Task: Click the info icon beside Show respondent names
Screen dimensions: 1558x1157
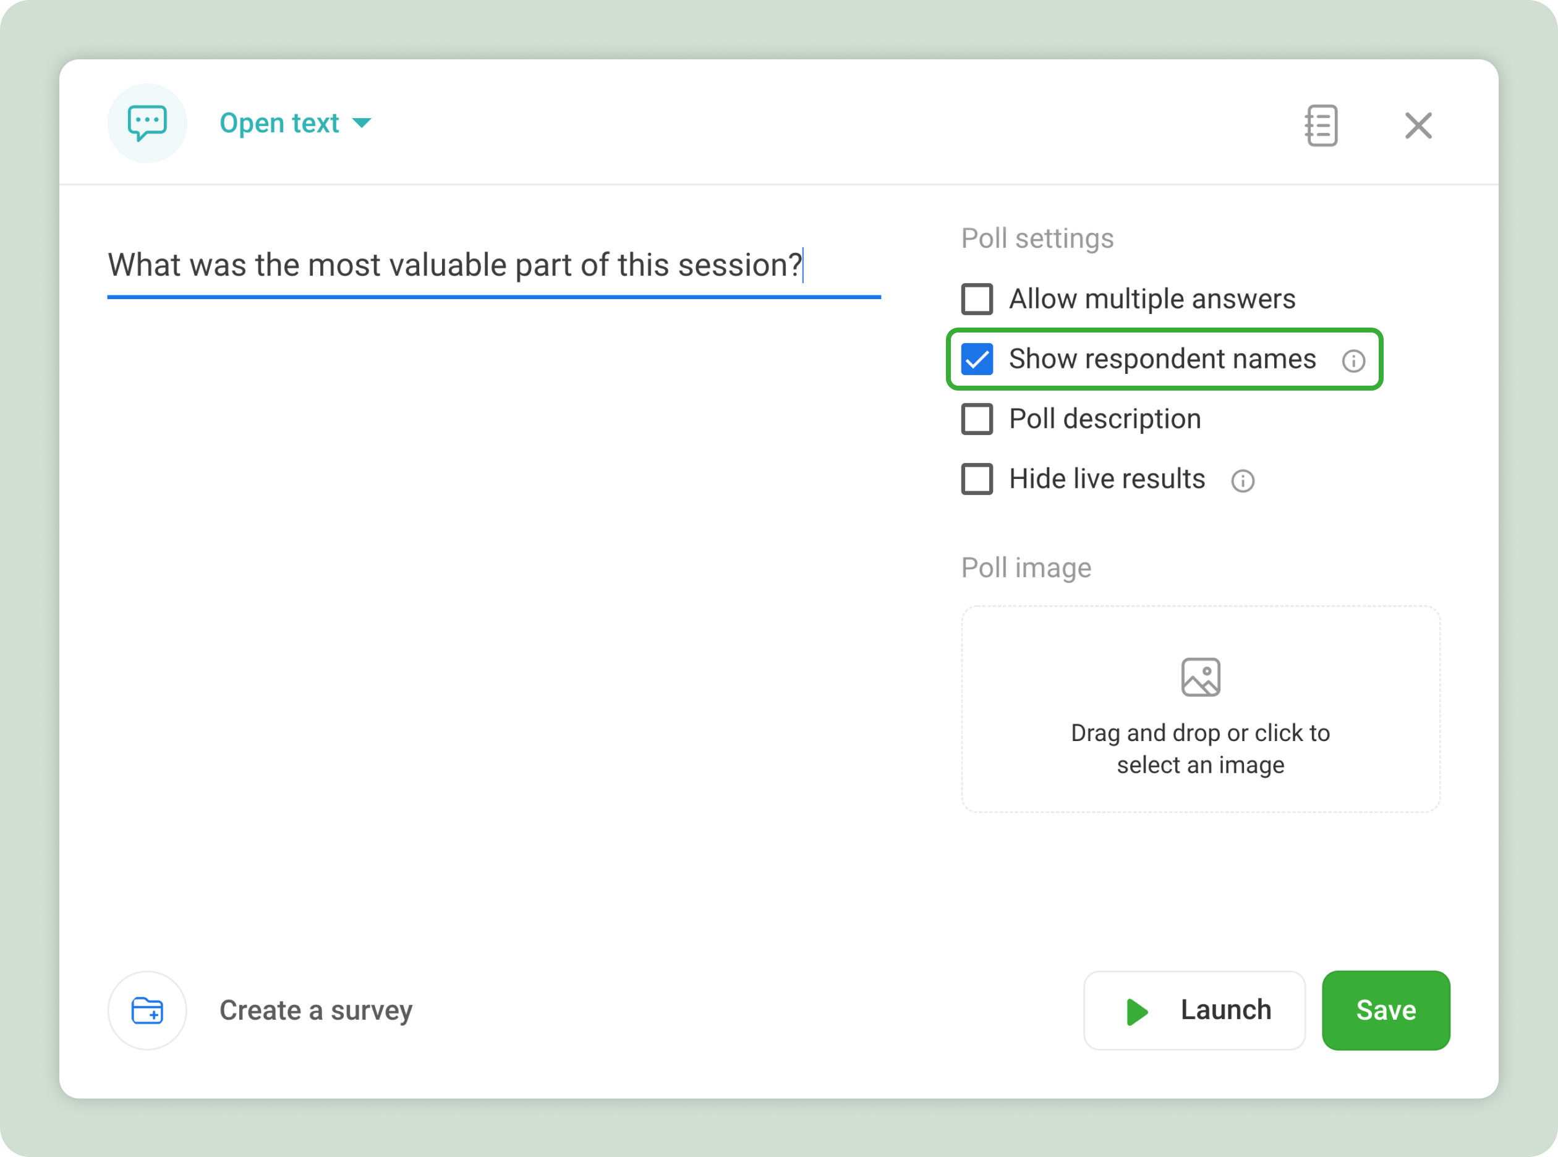Action: 1353,361
